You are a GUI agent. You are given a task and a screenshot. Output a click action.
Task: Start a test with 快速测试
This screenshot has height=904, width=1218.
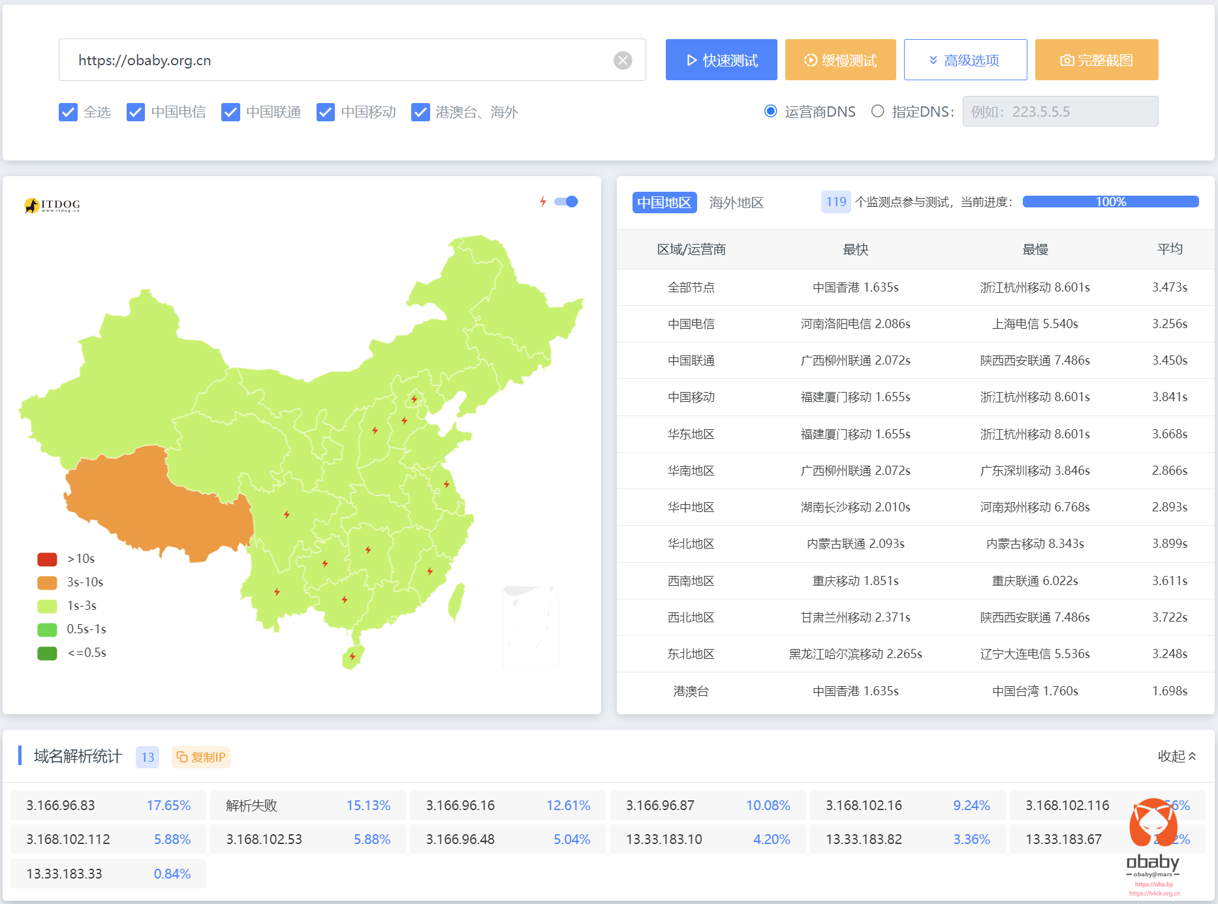pos(721,59)
